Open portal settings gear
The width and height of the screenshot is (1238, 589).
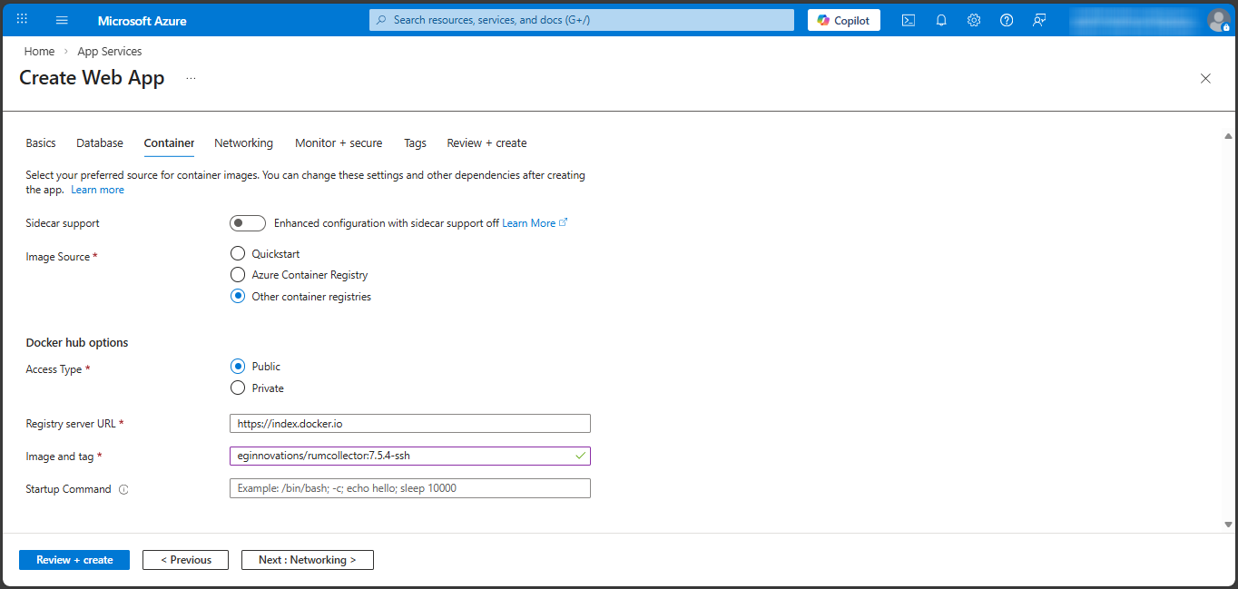974,20
